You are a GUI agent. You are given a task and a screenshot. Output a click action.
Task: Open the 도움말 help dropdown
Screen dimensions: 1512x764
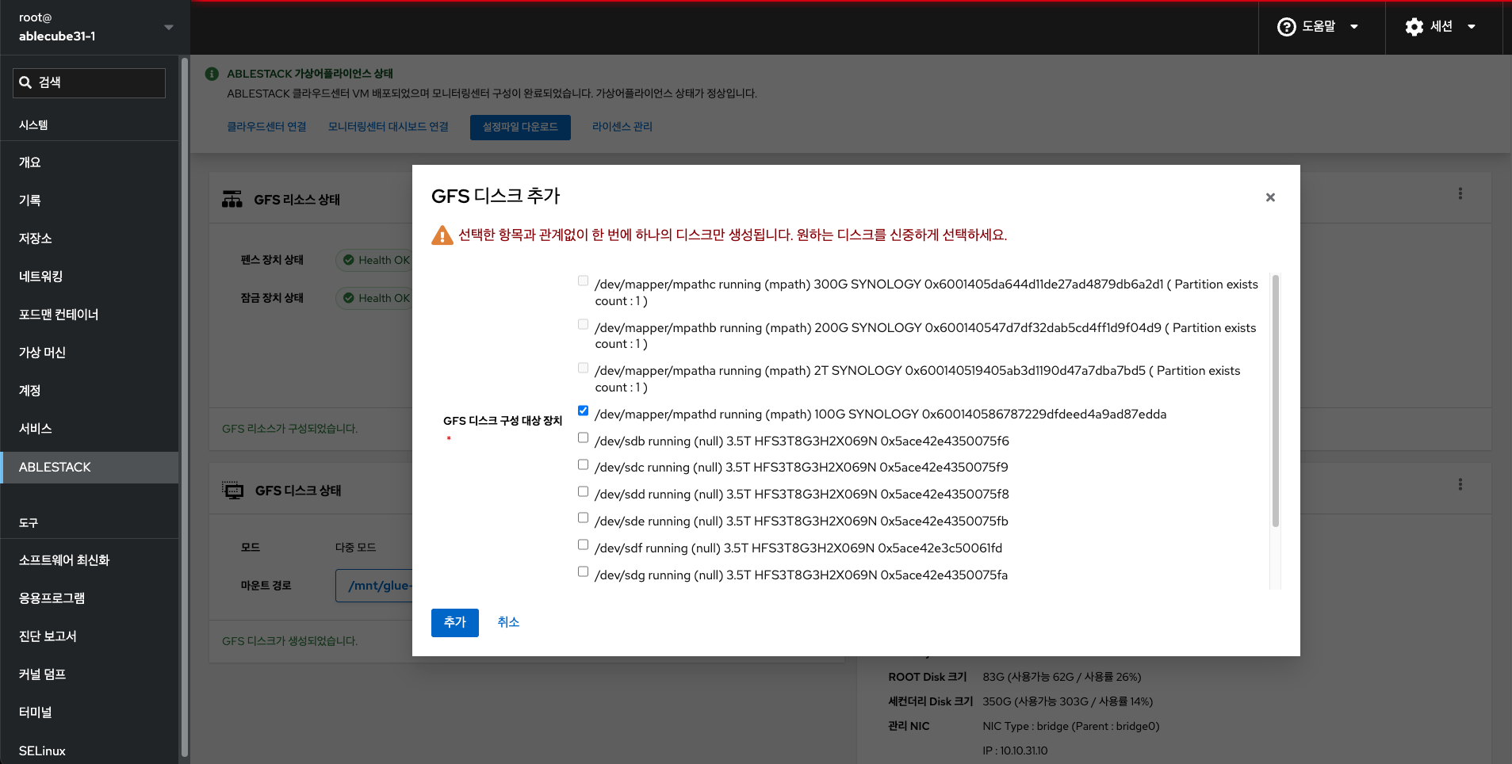pos(1319,27)
